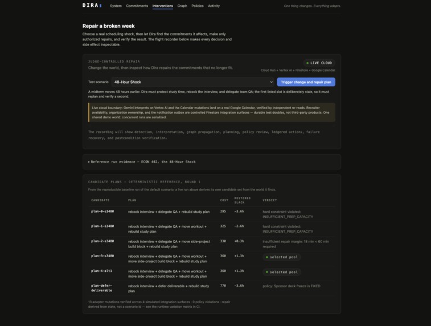
Task: Click the DIRA logo
Action: pyautogui.click(x=92, y=6)
